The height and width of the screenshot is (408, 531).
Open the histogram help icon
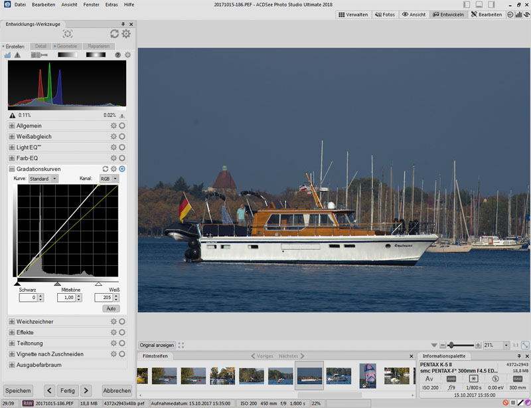[118, 55]
